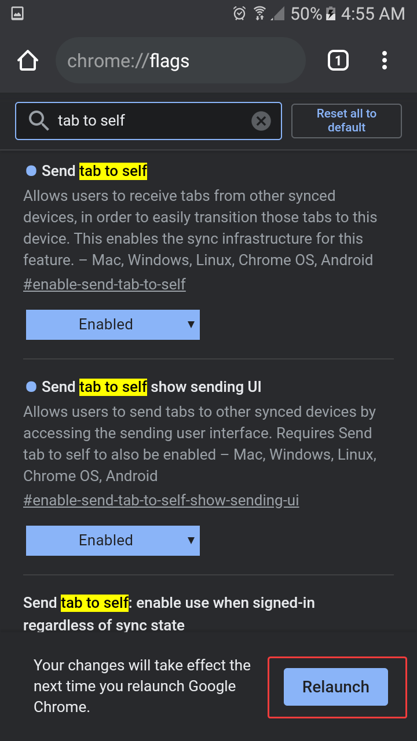Tap the Chrome home icon
Image resolution: width=417 pixels, height=741 pixels.
28,61
